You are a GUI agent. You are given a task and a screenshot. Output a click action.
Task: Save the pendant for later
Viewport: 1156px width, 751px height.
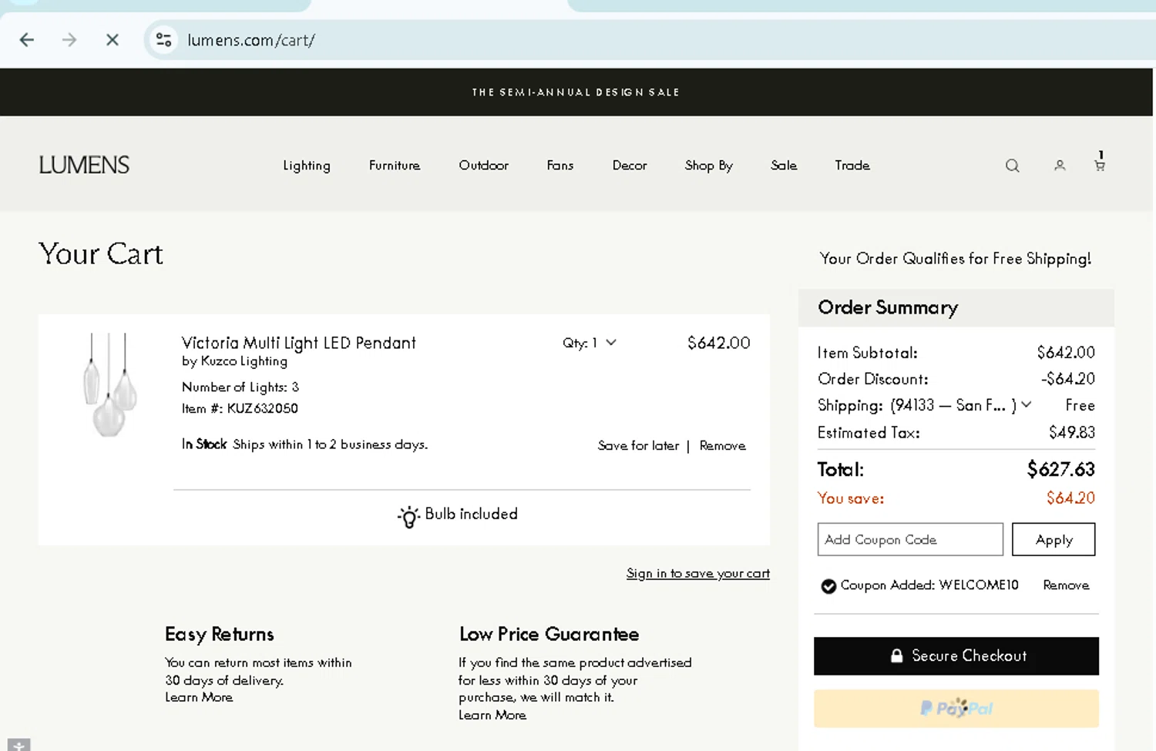click(x=638, y=446)
